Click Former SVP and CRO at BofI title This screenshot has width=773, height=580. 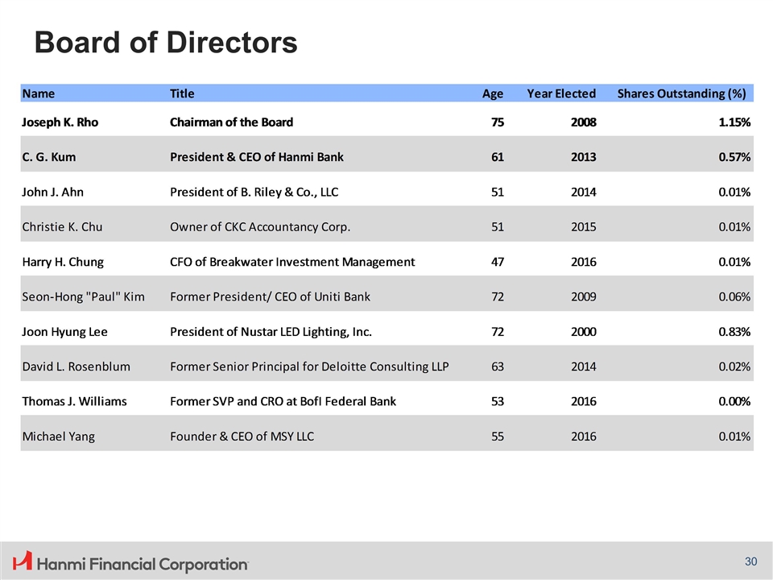[283, 401]
